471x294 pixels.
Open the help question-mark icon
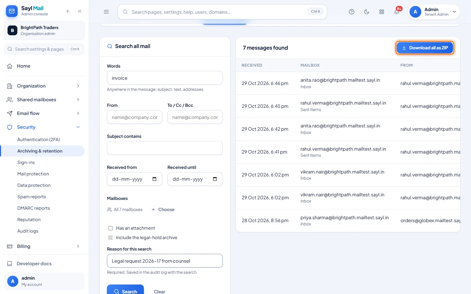click(x=352, y=12)
